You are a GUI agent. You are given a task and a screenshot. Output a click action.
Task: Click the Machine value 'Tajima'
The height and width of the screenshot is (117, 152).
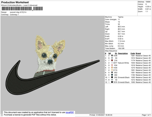point(121,17)
